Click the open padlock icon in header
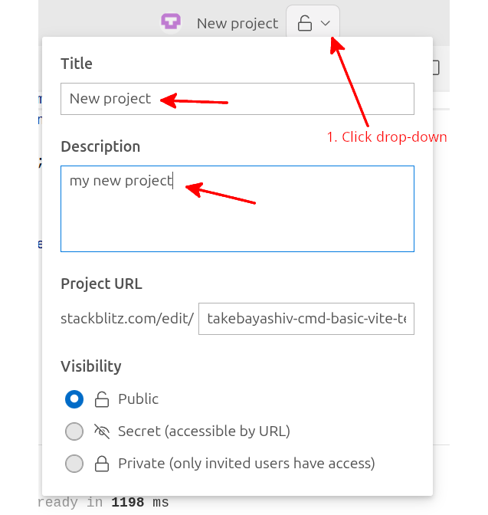This screenshot has width=488, height=515. [x=304, y=24]
